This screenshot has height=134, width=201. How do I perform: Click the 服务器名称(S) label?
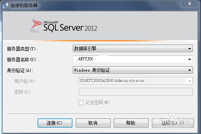click(22, 60)
